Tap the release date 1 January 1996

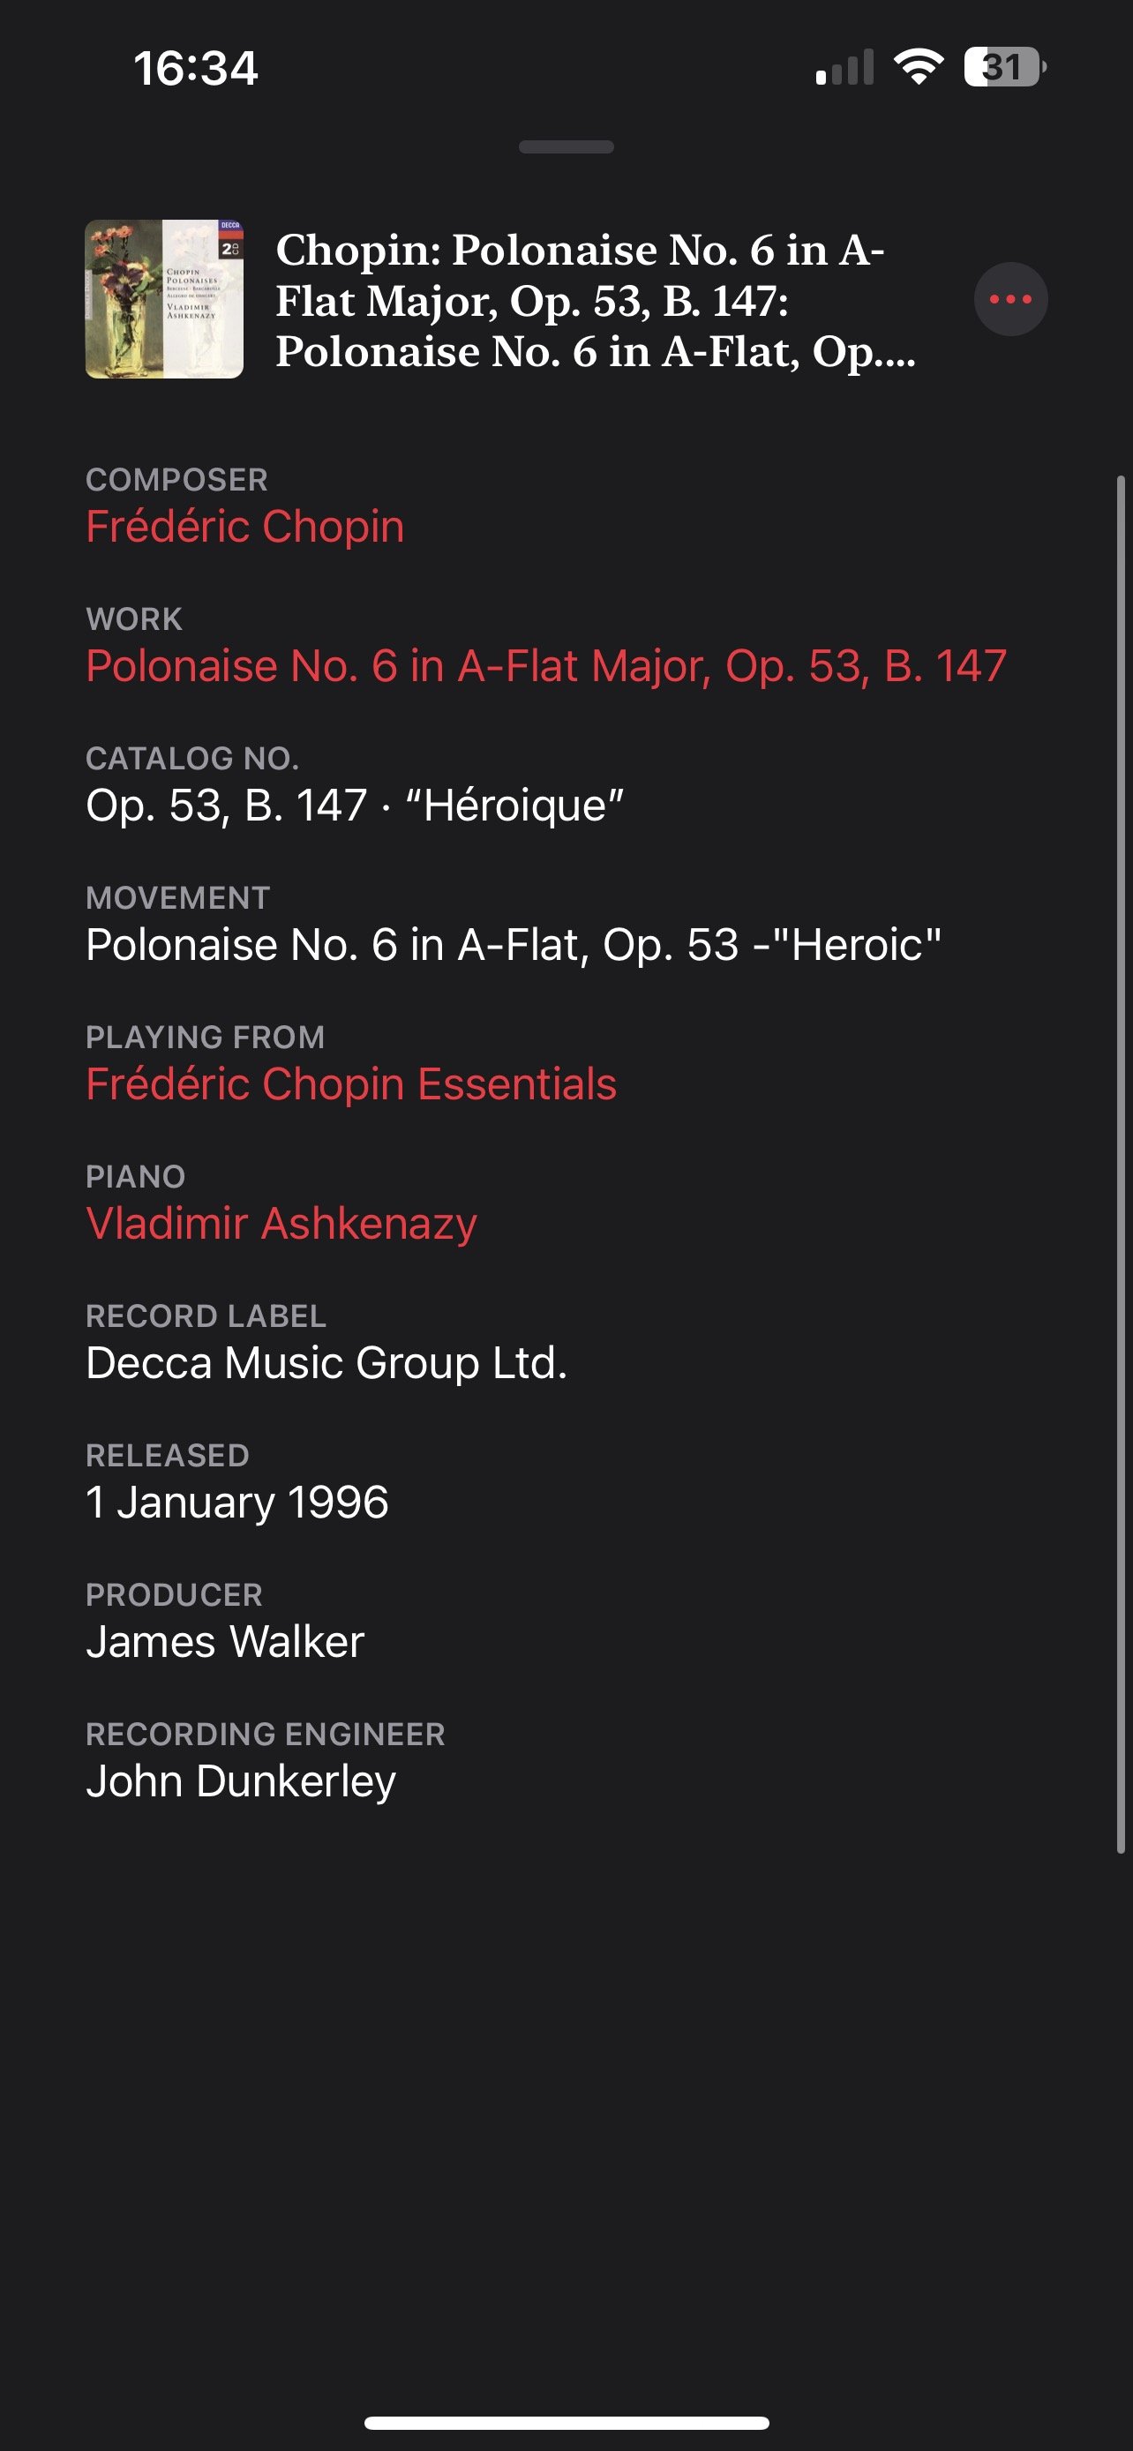[x=236, y=1502]
